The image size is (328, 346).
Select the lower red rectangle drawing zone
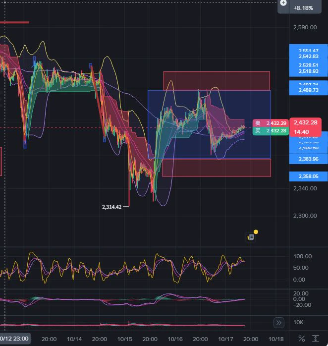coord(217,168)
